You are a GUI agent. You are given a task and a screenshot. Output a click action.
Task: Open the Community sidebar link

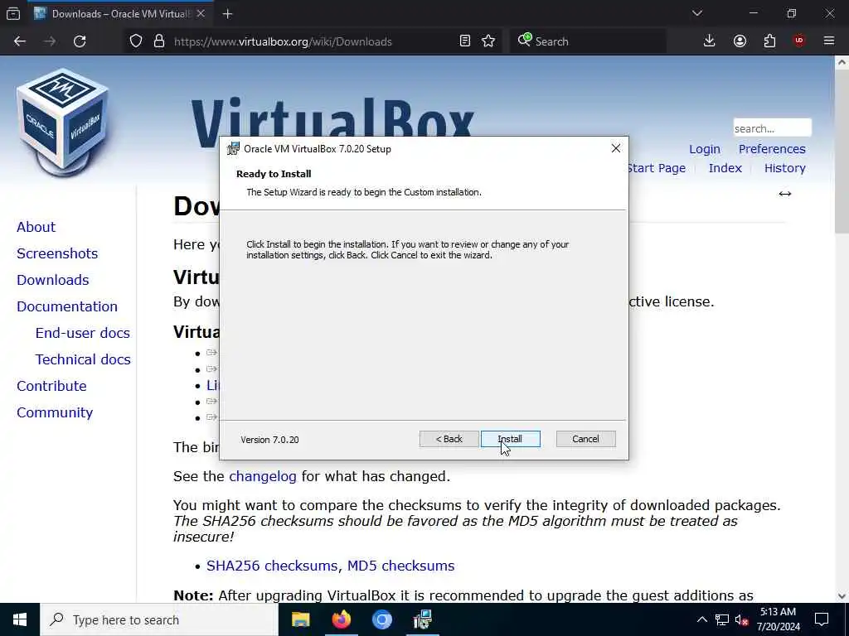(x=55, y=412)
